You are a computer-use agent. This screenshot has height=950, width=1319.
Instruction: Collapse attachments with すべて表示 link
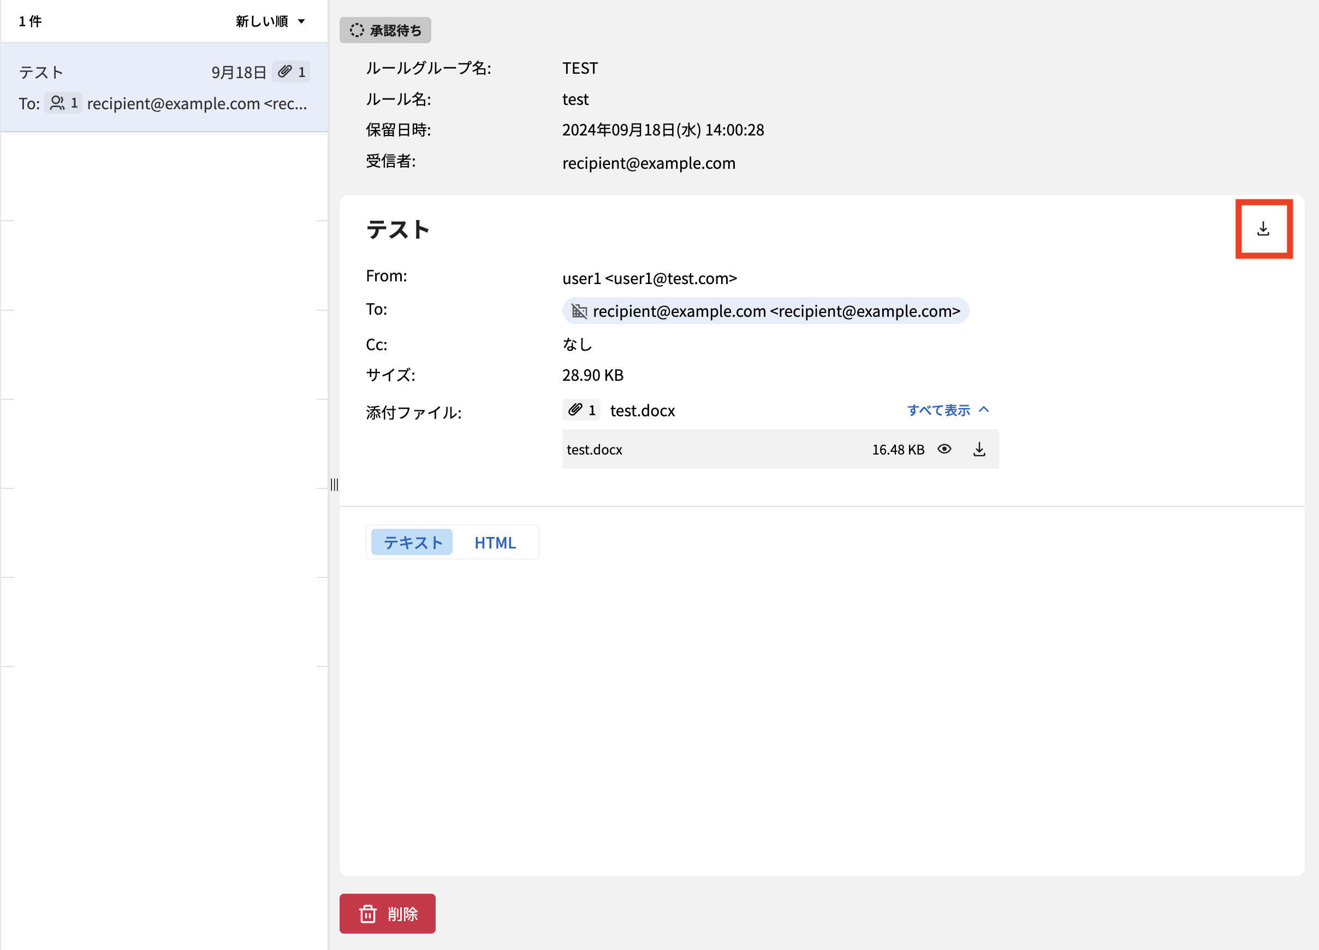point(948,410)
